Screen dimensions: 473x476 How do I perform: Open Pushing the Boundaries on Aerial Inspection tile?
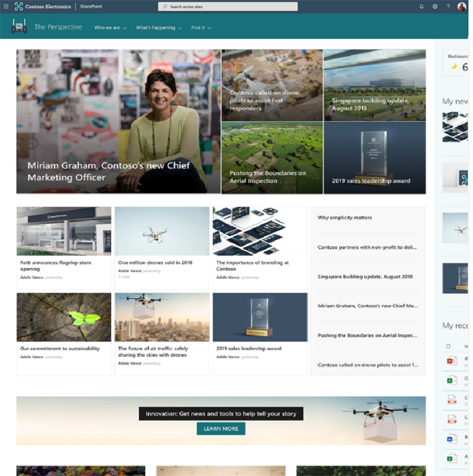(x=272, y=158)
